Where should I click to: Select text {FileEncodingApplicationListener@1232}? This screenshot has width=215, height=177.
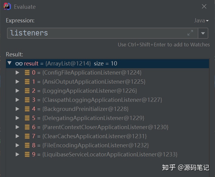click(95, 145)
